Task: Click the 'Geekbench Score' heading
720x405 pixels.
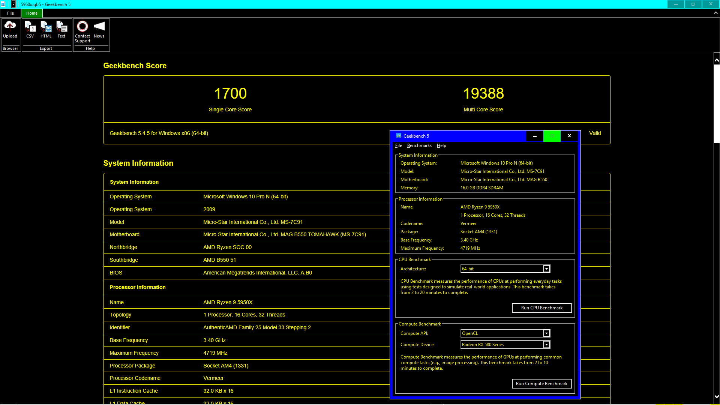Action: point(135,66)
